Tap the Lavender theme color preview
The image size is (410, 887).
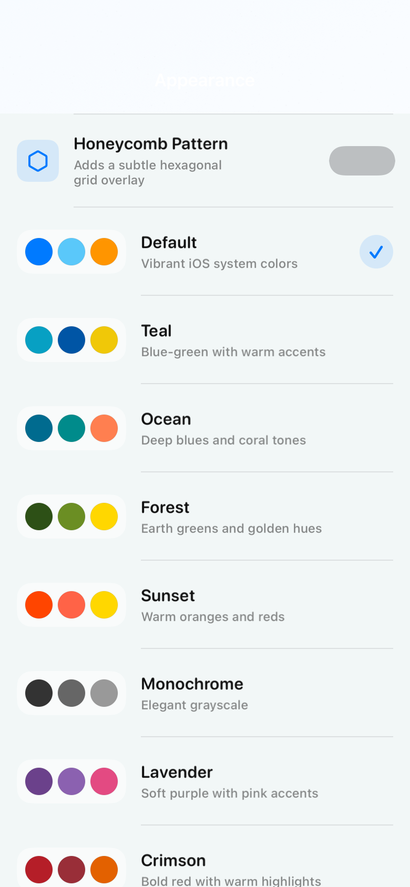(x=71, y=781)
